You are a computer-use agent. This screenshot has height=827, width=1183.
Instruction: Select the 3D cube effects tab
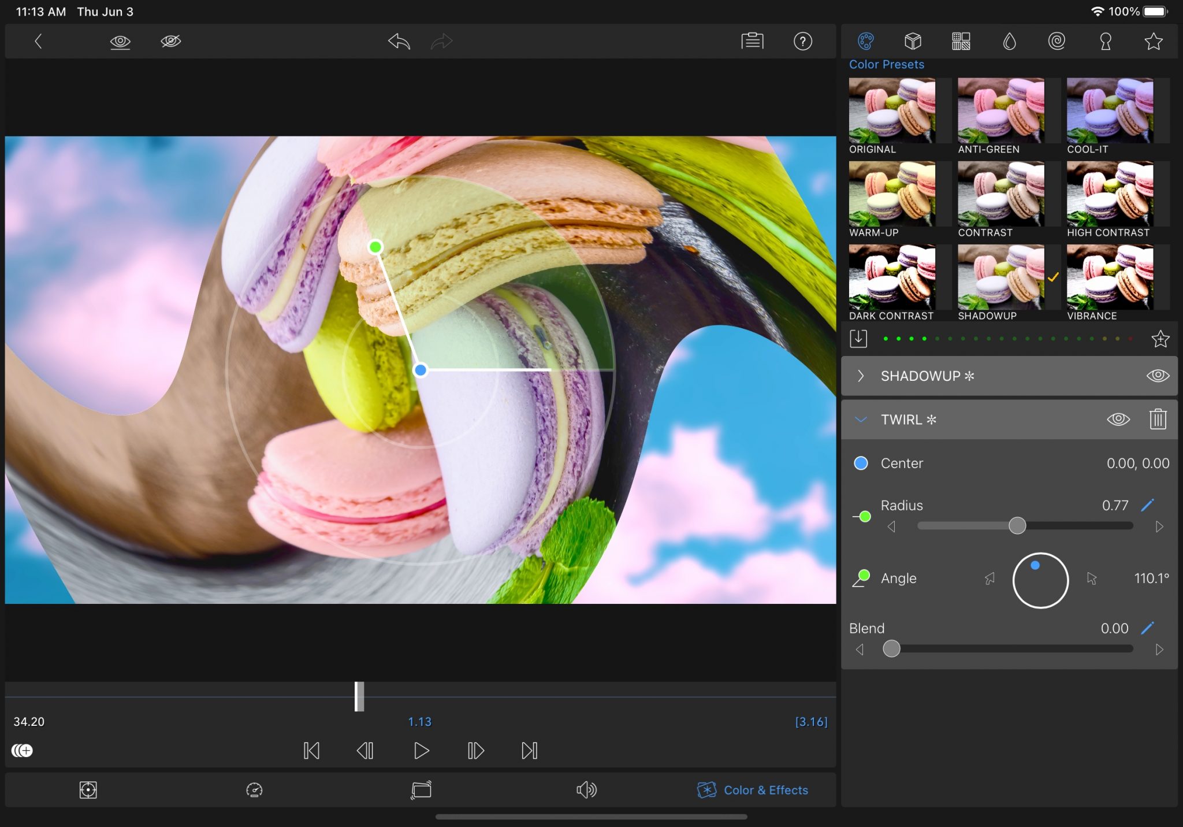[913, 41]
